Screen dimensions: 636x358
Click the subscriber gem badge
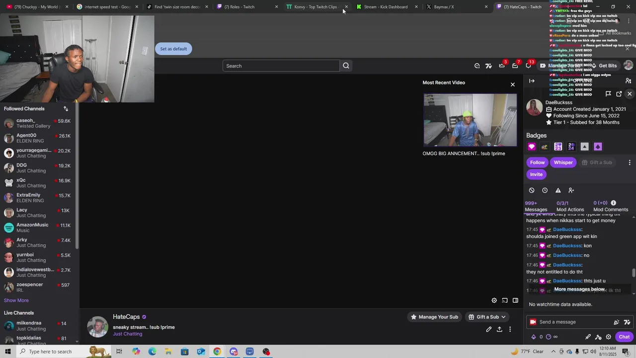click(x=532, y=147)
